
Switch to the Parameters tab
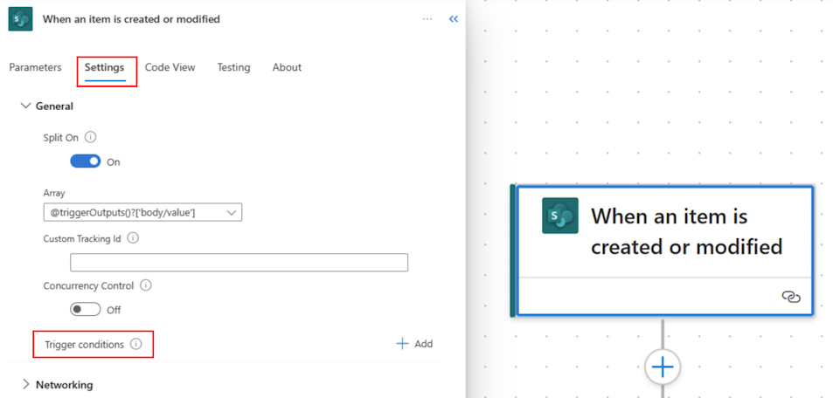(35, 67)
